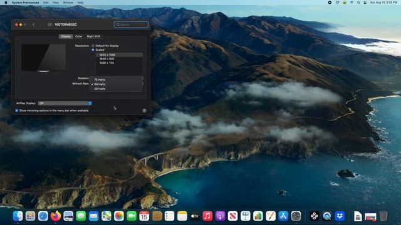The width and height of the screenshot is (401, 225).
Task: Open the View menu
Action: (56, 2)
